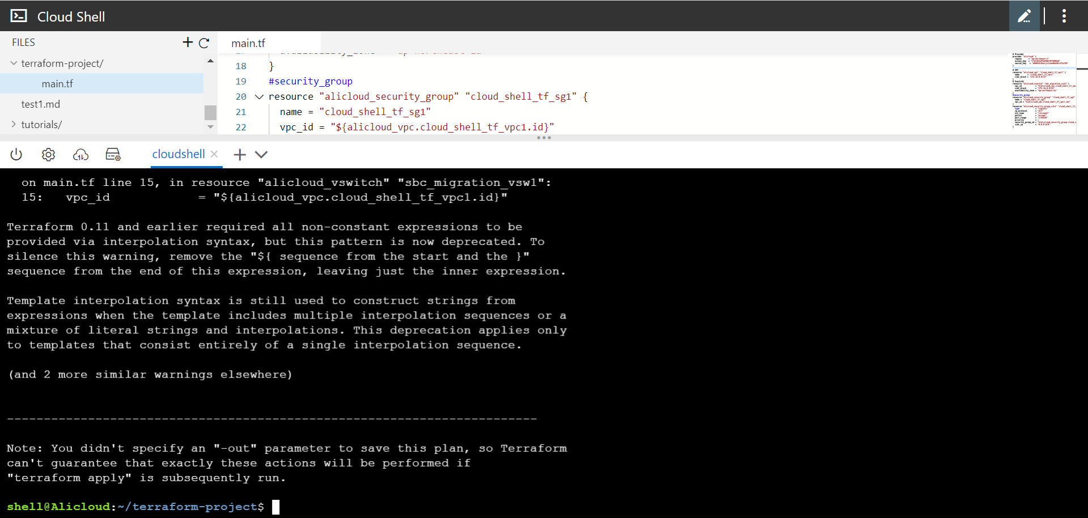Click '(and 2 more similar warnings elsewhere)' text
Image resolution: width=1088 pixels, height=518 pixels.
[150, 375]
